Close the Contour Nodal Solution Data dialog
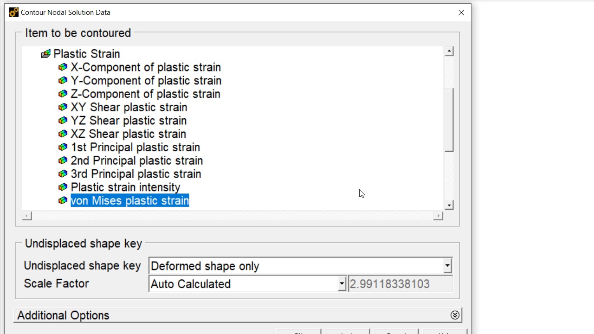 (461, 13)
